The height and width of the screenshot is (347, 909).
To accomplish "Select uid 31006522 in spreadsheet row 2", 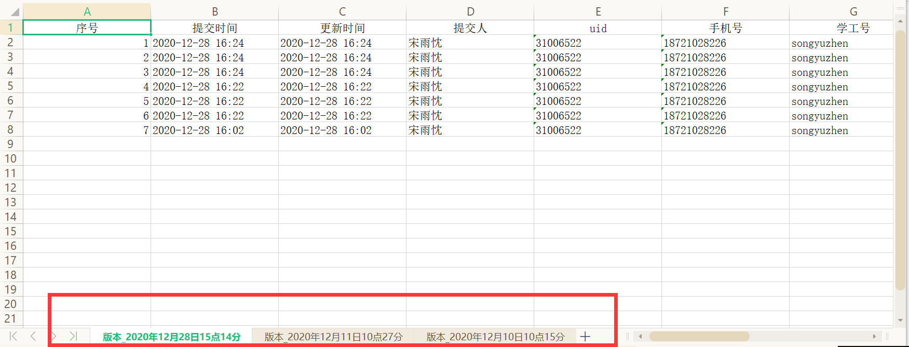I will tap(598, 43).
